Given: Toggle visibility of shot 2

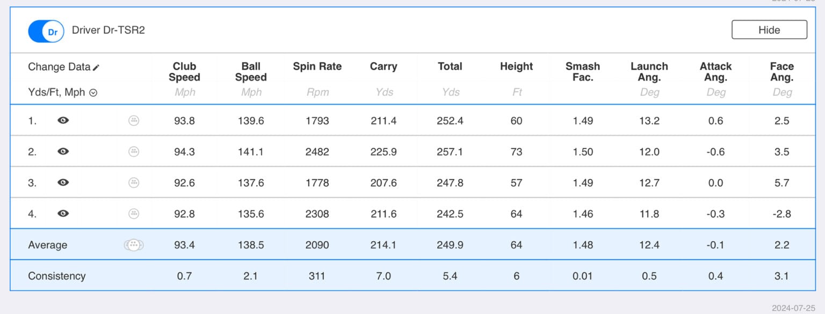Looking at the screenshot, I should pyautogui.click(x=63, y=152).
